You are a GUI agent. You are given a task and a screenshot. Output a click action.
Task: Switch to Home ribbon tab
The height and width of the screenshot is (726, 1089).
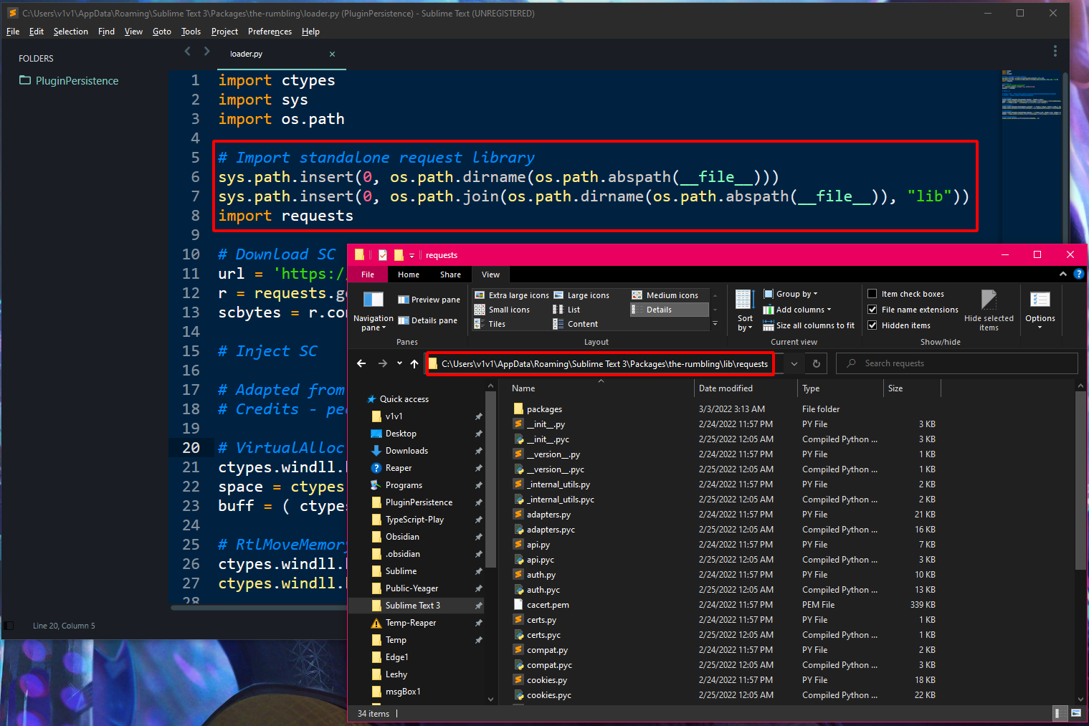tap(409, 274)
